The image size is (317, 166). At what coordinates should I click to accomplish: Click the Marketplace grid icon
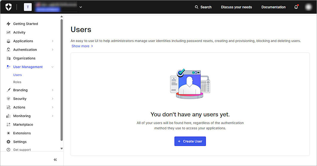[8, 124]
